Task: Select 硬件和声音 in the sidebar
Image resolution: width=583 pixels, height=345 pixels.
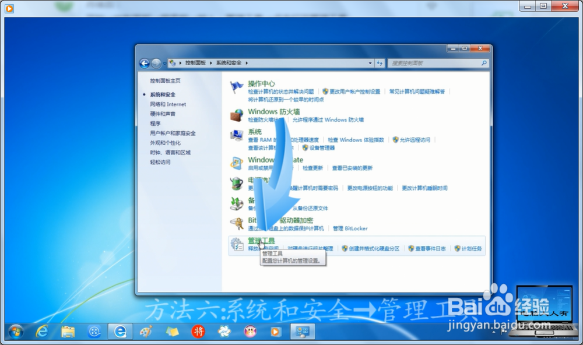Action: pyautogui.click(x=163, y=114)
